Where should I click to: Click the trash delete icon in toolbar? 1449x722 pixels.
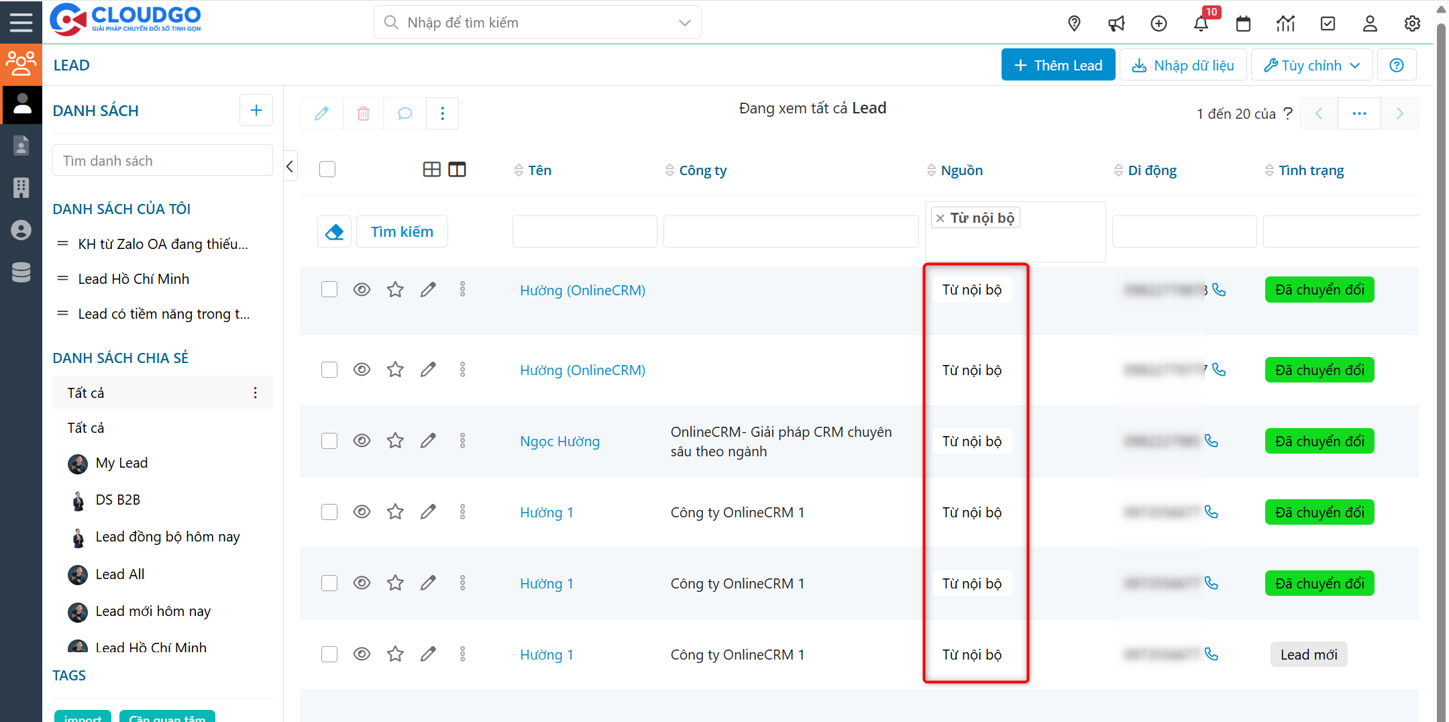(x=363, y=113)
